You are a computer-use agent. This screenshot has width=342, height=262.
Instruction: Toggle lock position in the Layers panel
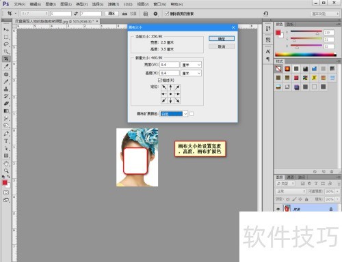click(300, 199)
